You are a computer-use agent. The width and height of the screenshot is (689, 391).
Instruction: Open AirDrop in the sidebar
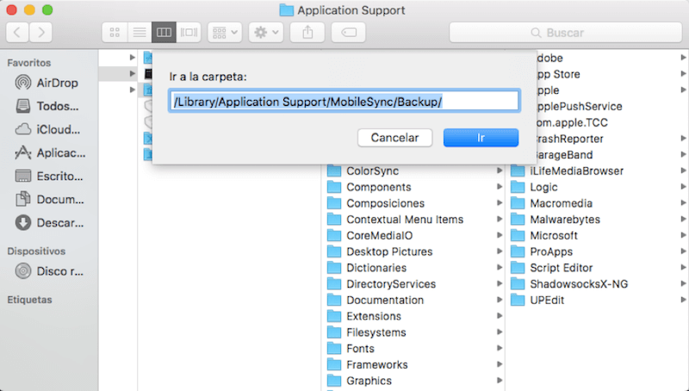coord(48,83)
